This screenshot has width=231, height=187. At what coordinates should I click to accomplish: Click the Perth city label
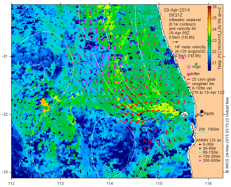tap(209, 114)
